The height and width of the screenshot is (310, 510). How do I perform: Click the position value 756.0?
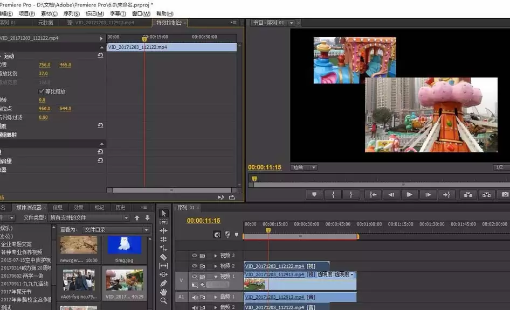pyautogui.click(x=45, y=65)
